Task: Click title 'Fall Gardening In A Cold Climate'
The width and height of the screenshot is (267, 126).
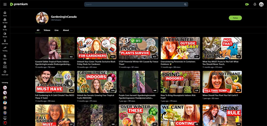Action: (x=55, y=97)
